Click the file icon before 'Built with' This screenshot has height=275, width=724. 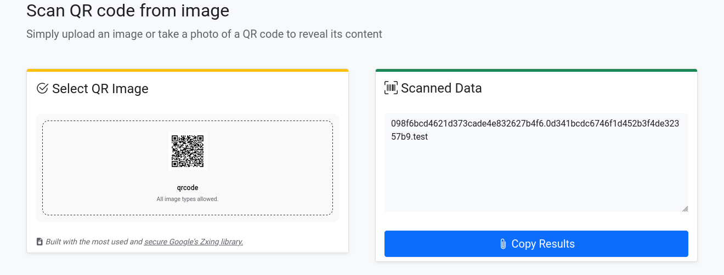click(x=39, y=242)
